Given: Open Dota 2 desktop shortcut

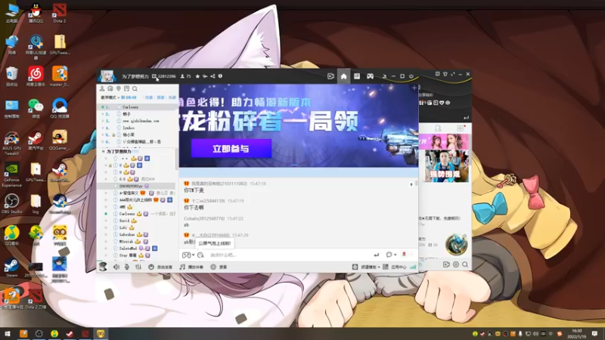Looking at the screenshot, I should click(x=60, y=13).
